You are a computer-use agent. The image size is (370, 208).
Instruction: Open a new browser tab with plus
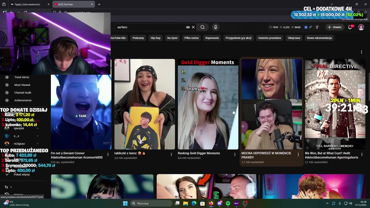click(99, 4)
